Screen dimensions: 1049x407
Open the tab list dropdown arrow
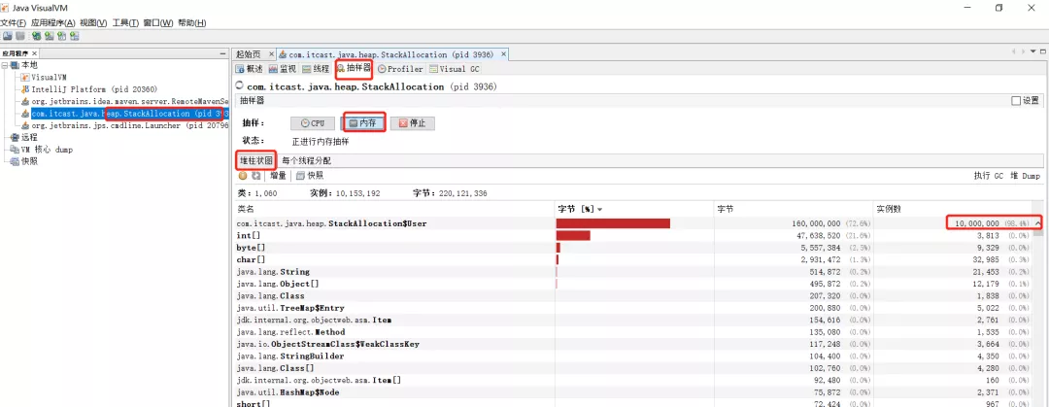pos(1032,52)
